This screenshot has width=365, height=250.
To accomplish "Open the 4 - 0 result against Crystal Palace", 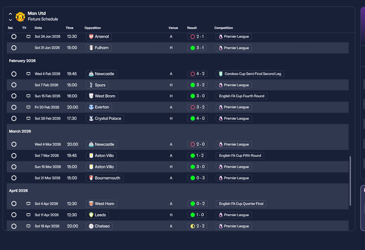I will click(x=197, y=118).
